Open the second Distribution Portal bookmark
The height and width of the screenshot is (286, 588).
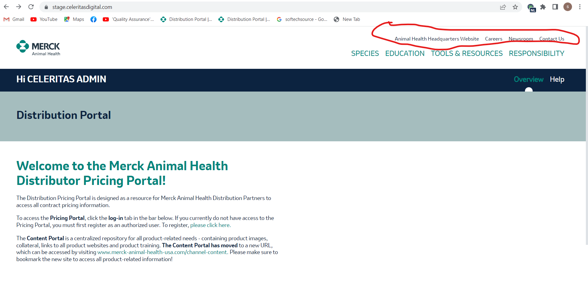244,19
